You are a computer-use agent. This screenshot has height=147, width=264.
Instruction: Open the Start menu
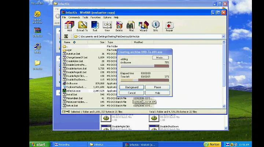pos(40,144)
